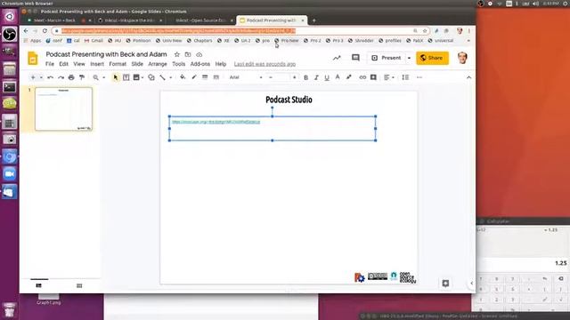Click the Insert image icon
Screen dimensions: 570x320
[x=136, y=77]
